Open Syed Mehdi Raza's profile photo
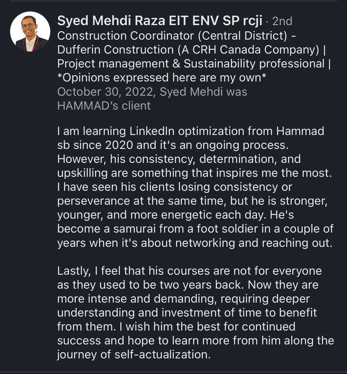Image resolution: width=347 pixels, height=374 pixels. point(30,32)
